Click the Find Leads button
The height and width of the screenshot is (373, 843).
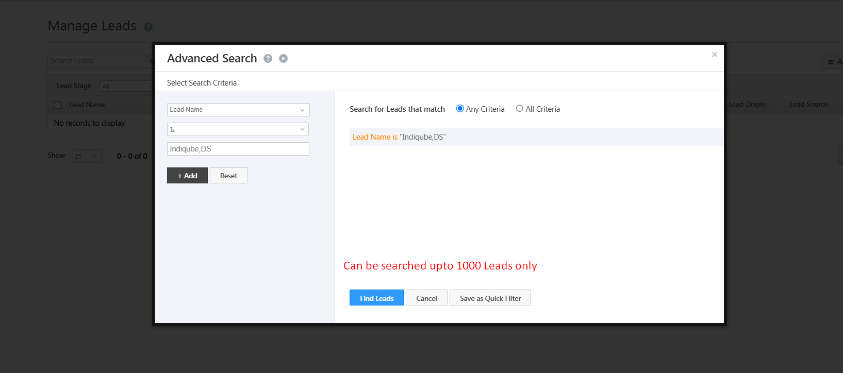[376, 298]
